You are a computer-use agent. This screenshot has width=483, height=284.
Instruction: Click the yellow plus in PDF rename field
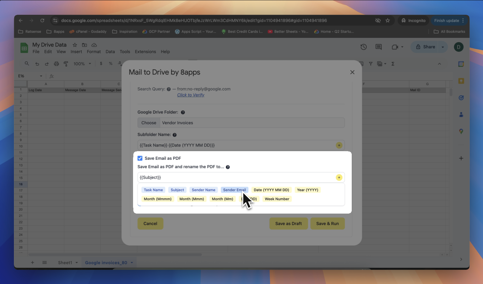(339, 177)
